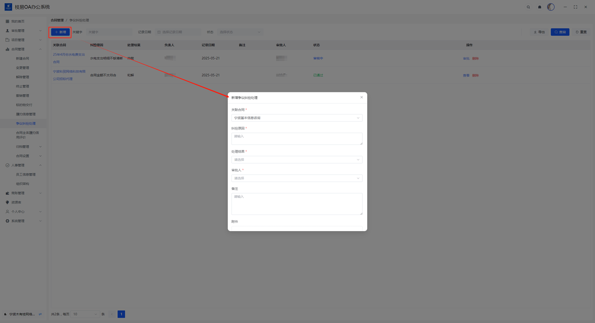
Task: Click the 资源库 location pin icon
Action: coord(7,202)
